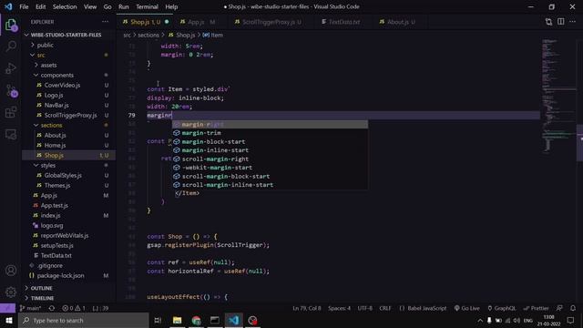The image size is (583, 328).
Task: Click the Explorer more actions ellipsis
Action: pyautogui.click(x=106, y=22)
